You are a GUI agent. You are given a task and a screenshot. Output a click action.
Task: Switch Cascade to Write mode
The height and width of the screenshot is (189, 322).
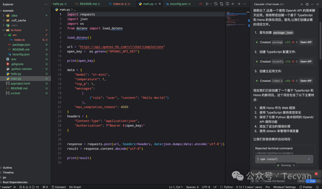click(x=301, y=181)
